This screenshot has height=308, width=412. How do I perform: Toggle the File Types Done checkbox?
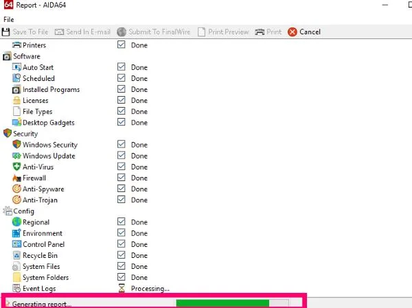coord(122,111)
